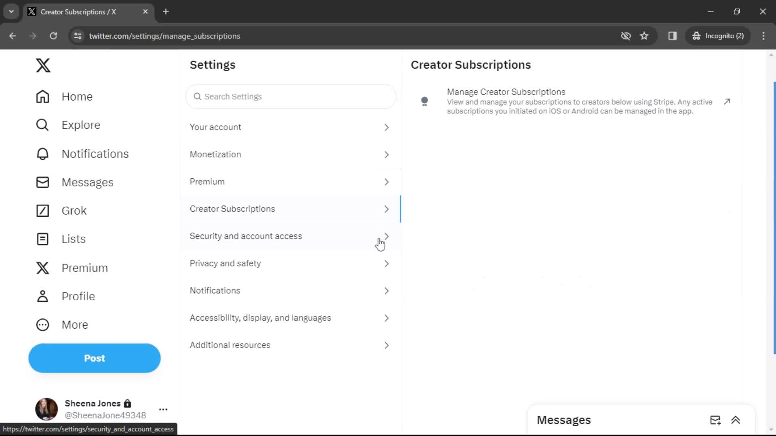
Task: Click the external link arrow for Manage Creator Subscriptions
Action: point(727,101)
